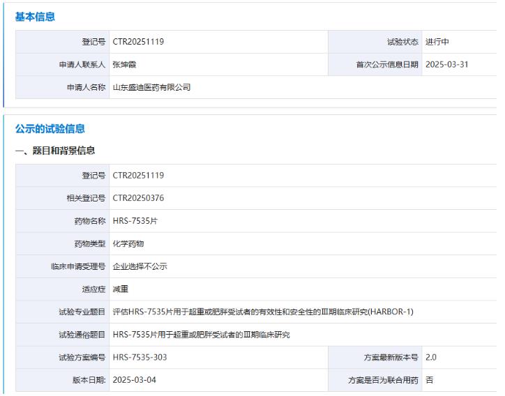
Task: Select registration number CTR20251119 under 基本信息
Action: [138, 42]
